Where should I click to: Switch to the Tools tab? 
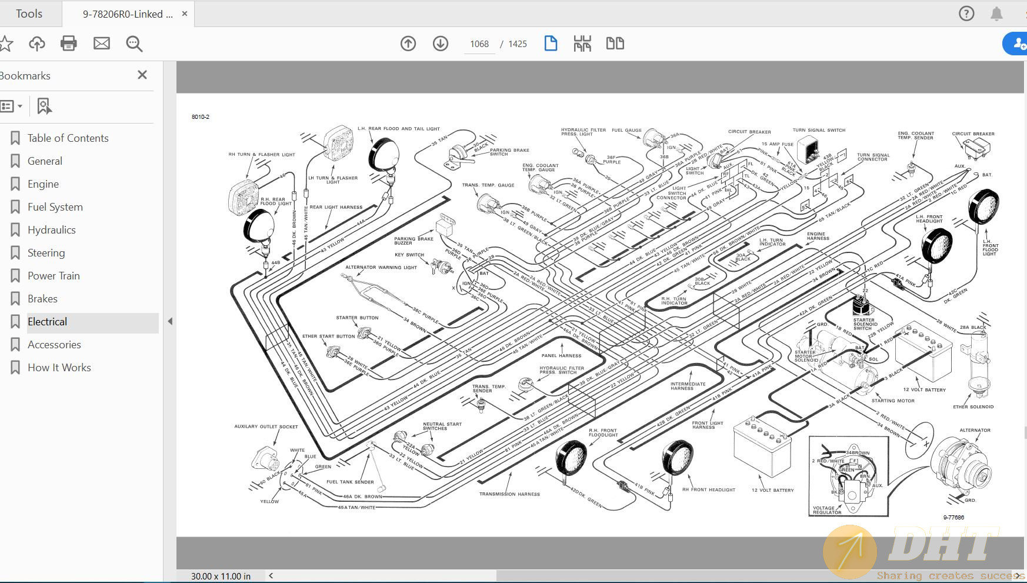pos(29,14)
